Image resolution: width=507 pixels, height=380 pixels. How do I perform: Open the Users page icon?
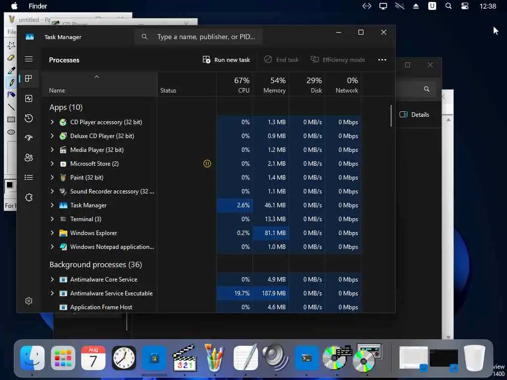click(29, 158)
